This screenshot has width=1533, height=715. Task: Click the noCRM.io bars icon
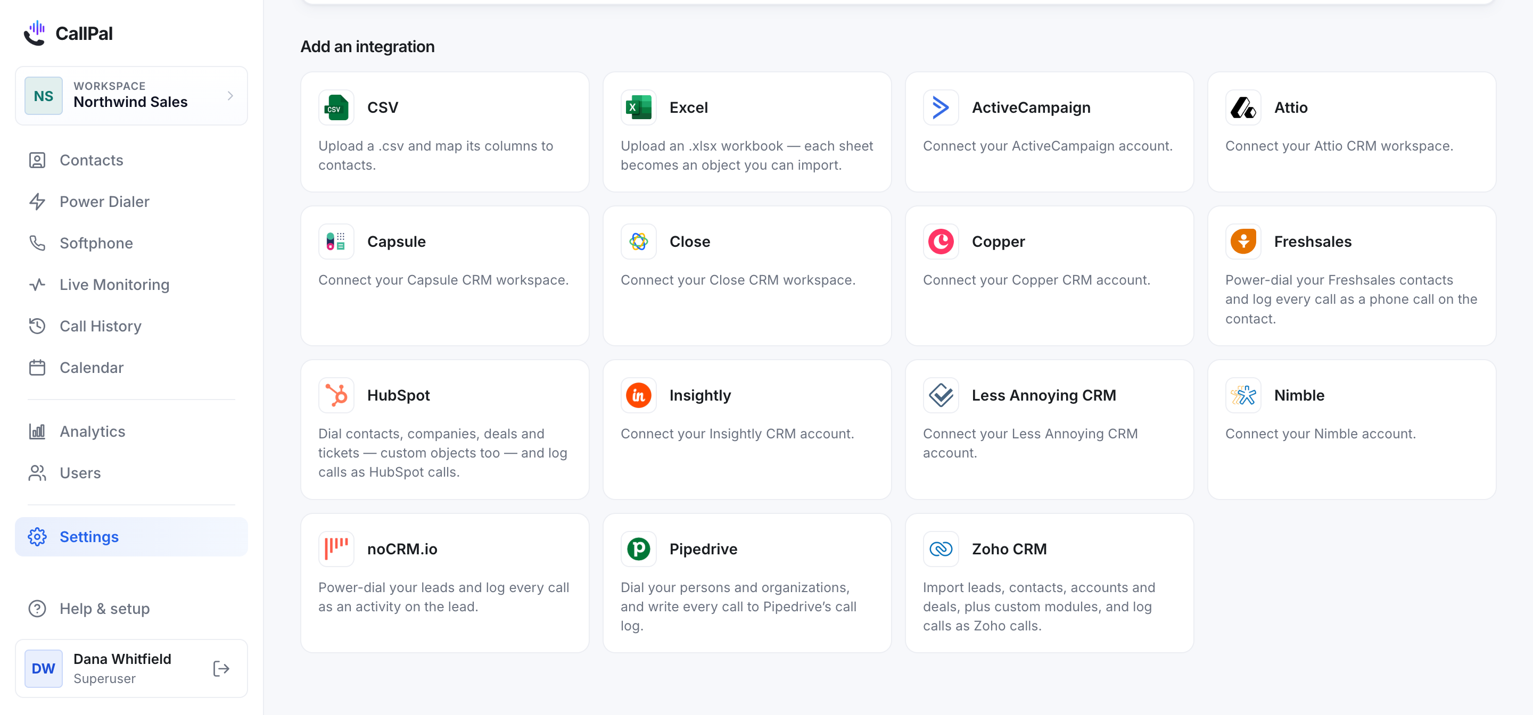coord(336,548)
